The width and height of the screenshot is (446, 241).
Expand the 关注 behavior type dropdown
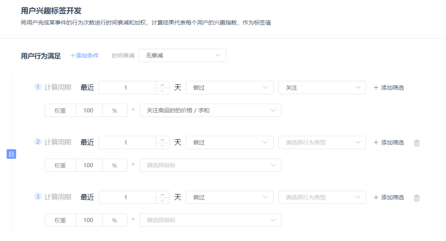[322, 88]
